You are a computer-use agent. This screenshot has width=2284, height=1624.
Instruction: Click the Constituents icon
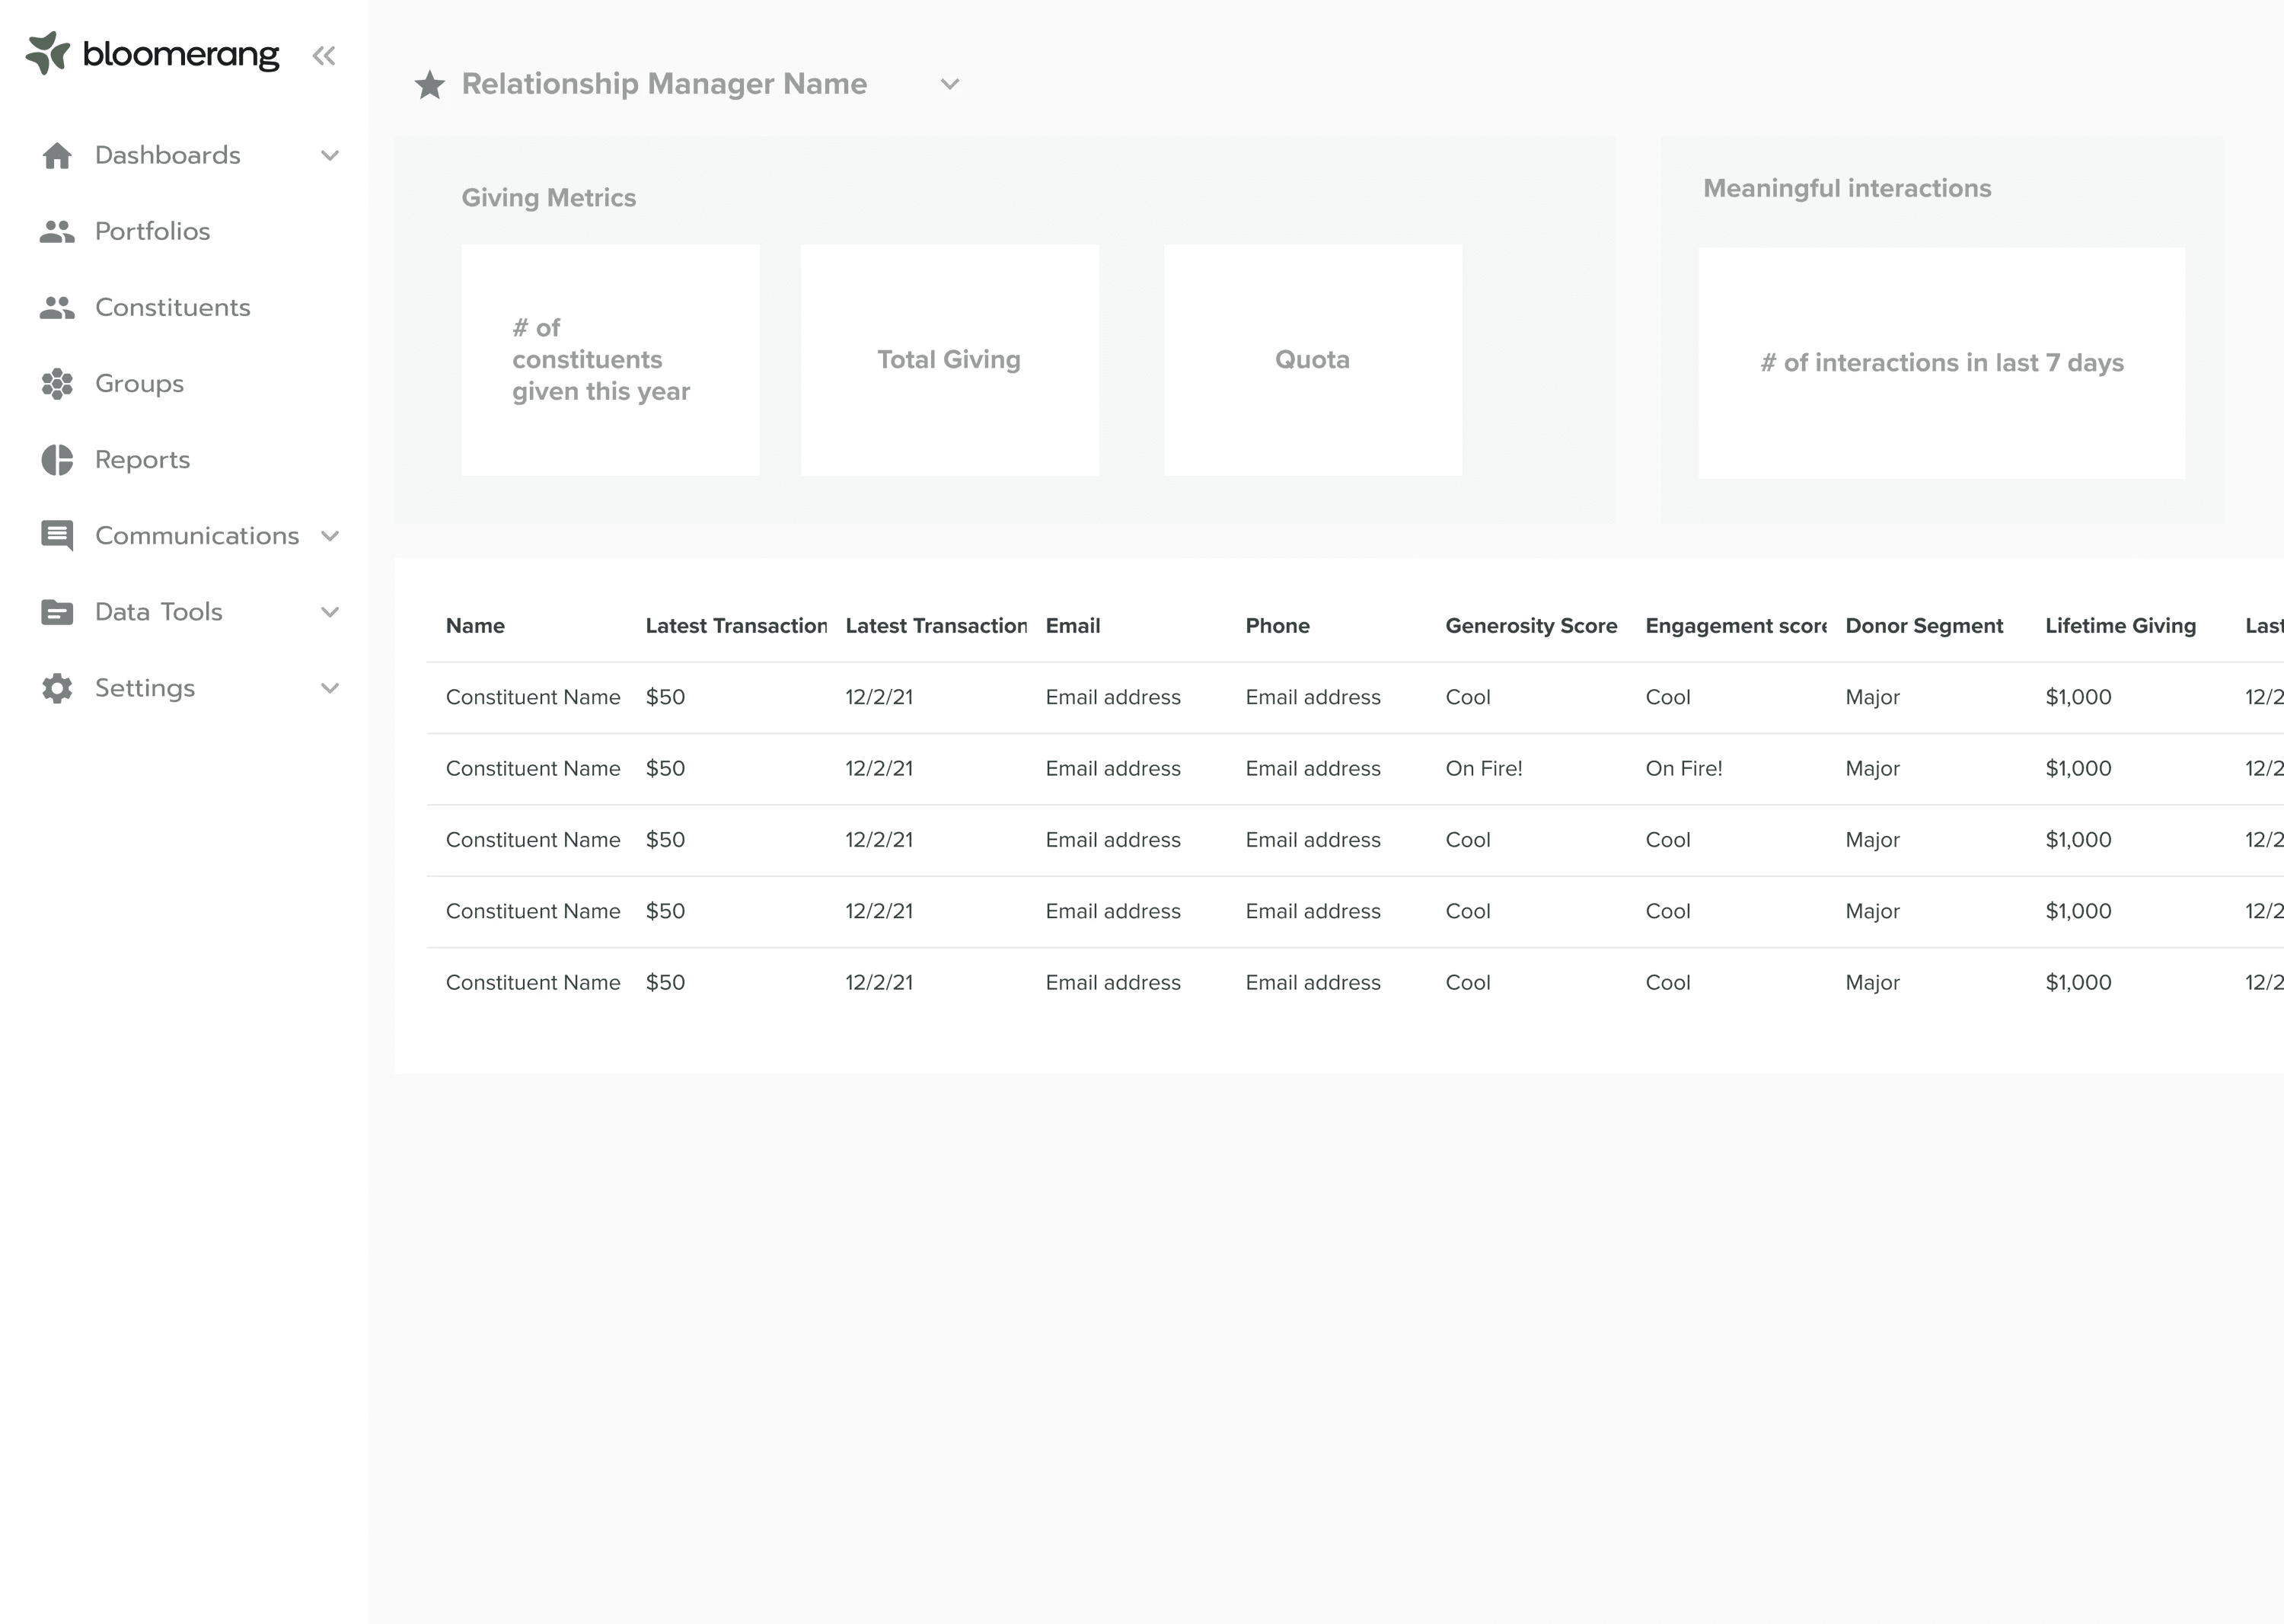click(56, 308)
